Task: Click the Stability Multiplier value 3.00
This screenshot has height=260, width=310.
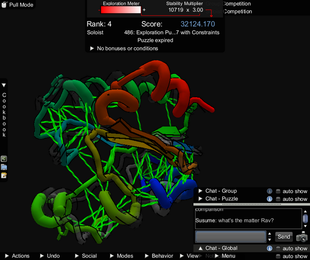Action: (x=197, y=10)
